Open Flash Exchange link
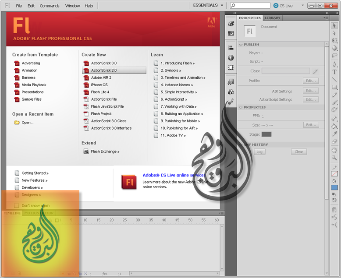Viewport: 341px width, 278px height. (105, 151)
